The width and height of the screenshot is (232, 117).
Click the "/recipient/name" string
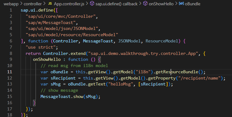coord(199,78)
